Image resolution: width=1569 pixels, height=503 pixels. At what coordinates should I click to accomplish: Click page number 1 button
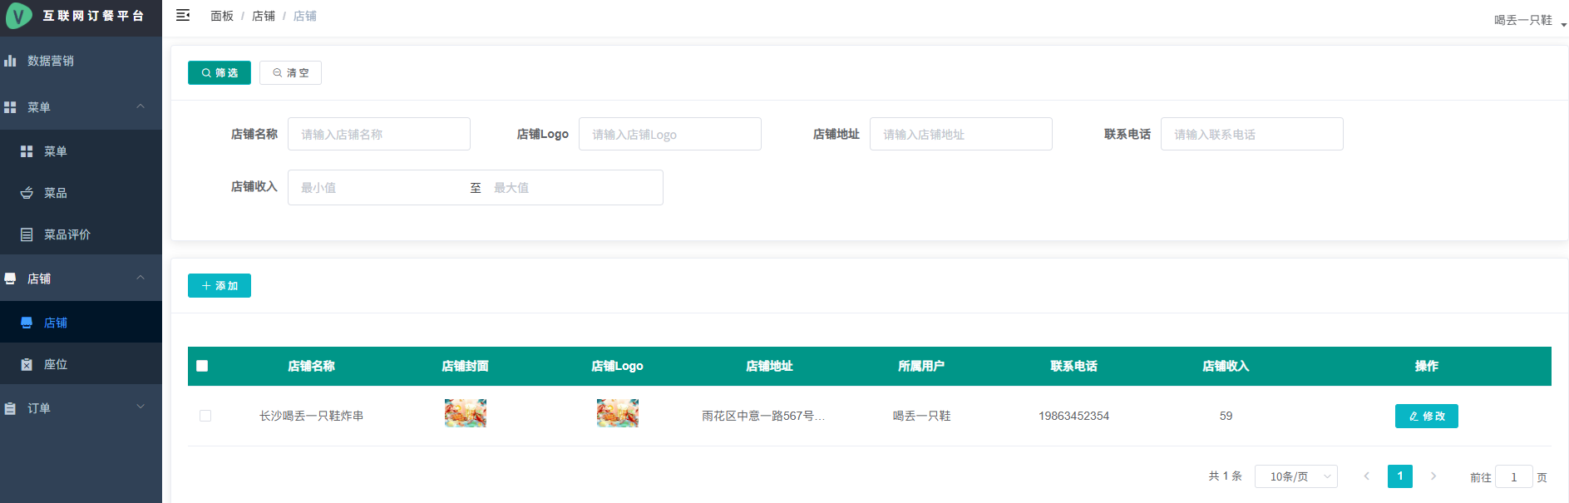point(1400,476)
